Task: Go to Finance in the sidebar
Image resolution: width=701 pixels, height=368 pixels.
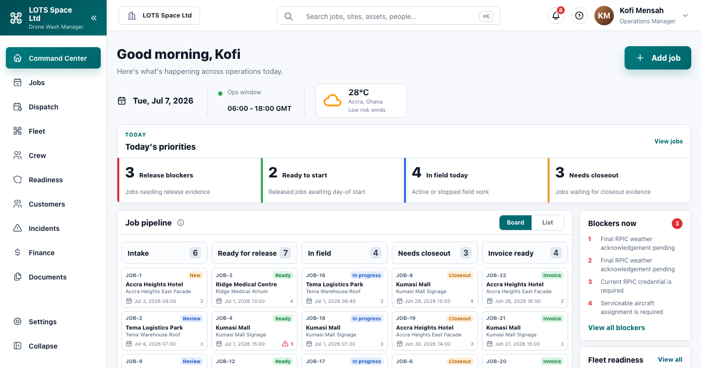Action: pos(53,253)
